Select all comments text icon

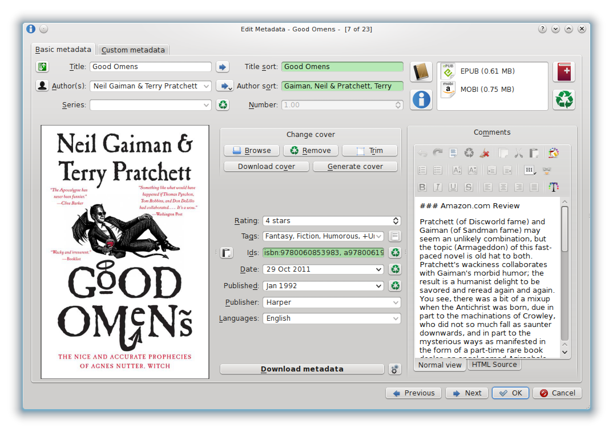coord(453,154)
